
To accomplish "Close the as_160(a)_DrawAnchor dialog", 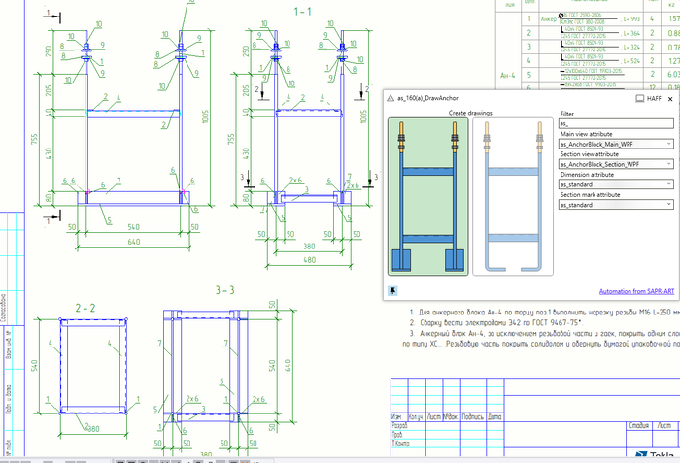I will 668,98.
